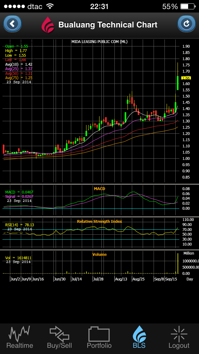Tap the Open = 1.55 value
Image resolution: width=199 pixels, height=354 pixels.
tap(17, 46)
